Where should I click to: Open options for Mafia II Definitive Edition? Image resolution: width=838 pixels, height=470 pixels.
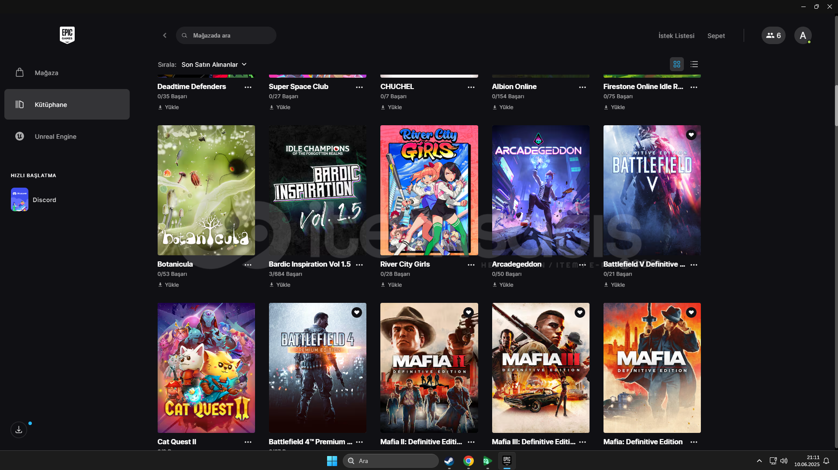(x=471, y=442)
